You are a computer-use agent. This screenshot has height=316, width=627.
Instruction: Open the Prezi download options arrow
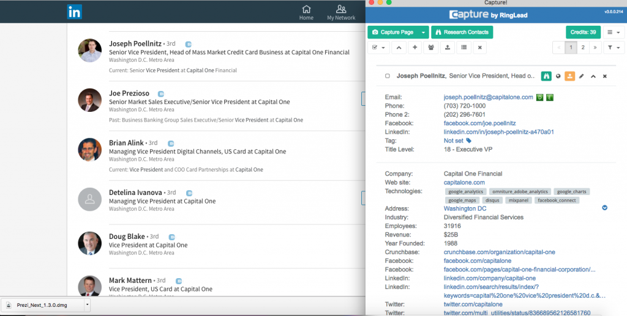pos(87,305)
